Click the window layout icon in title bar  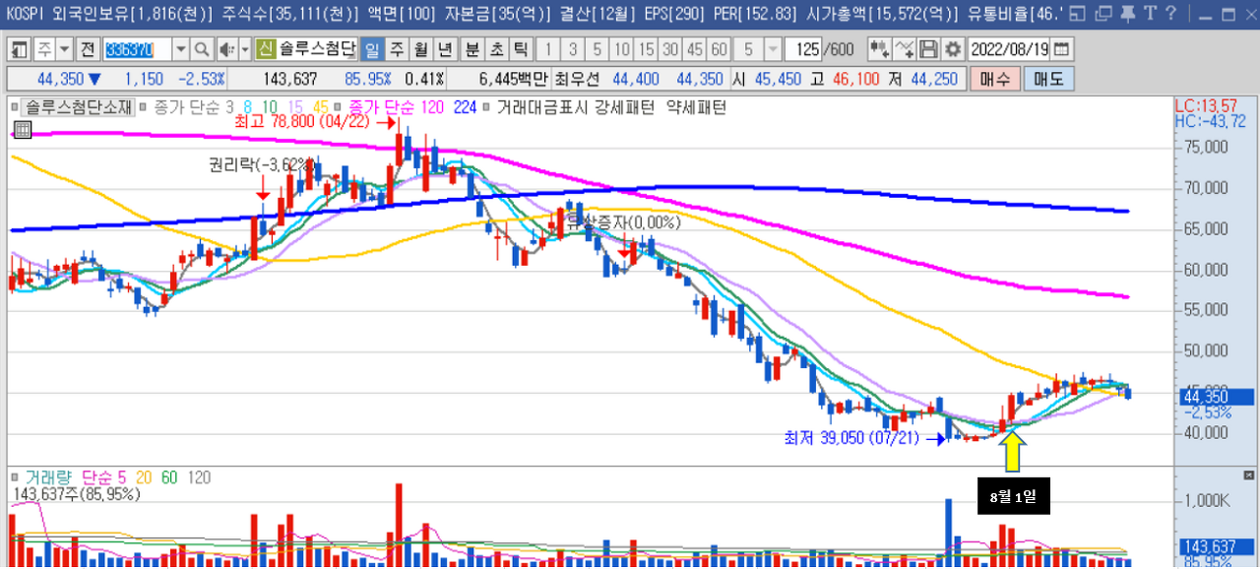click(1077, 14)
